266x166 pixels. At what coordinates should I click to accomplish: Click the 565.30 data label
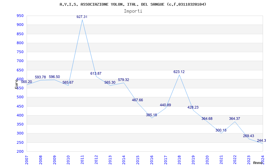pyautogui.click(x=110, y=82)
